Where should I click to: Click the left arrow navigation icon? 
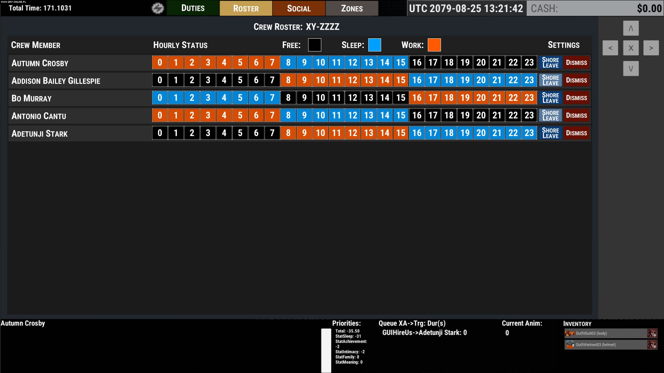pos(610,48)
